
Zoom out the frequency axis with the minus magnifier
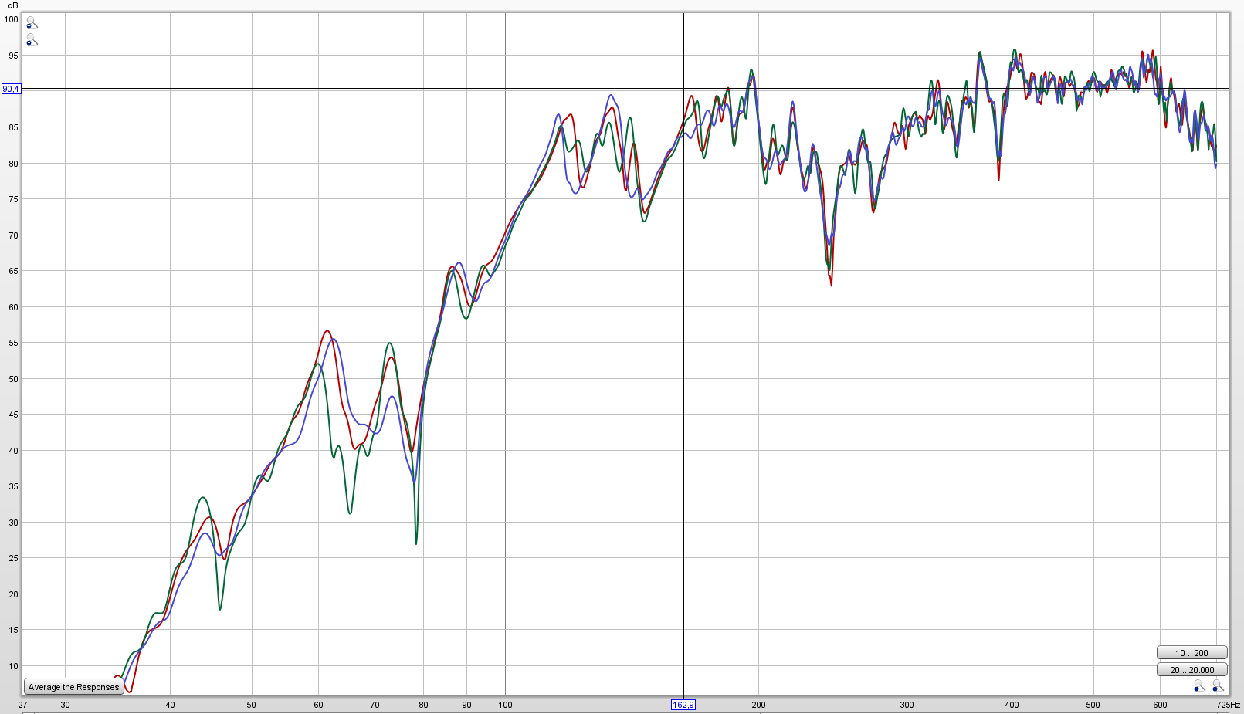(x=1198, y=686)
